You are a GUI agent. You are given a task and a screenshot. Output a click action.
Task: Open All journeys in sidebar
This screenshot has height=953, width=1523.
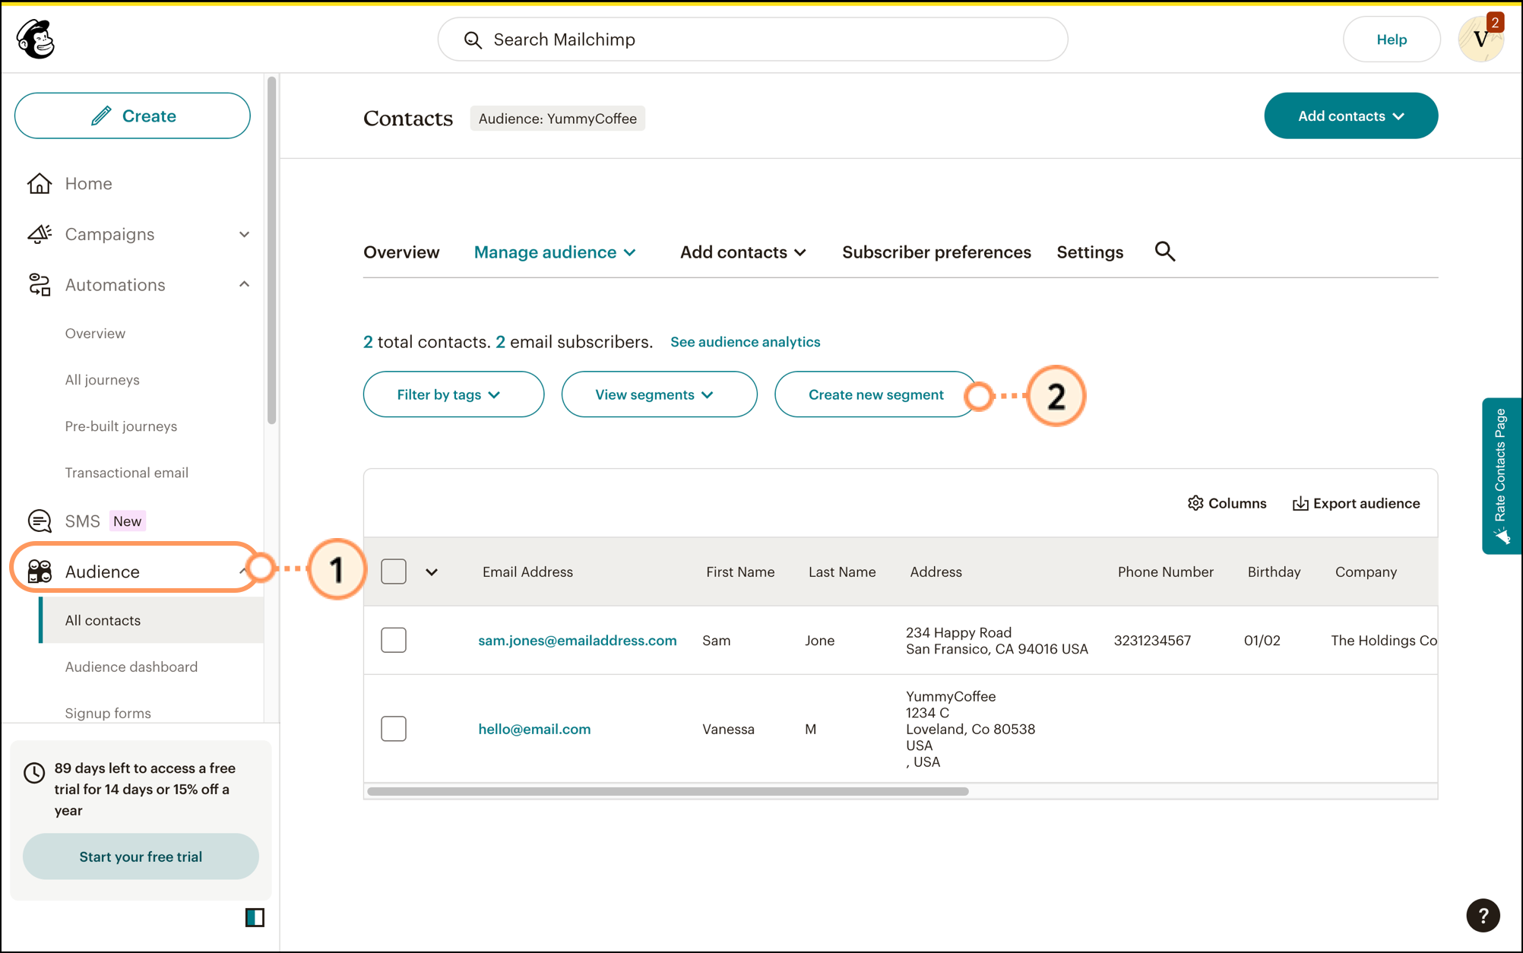point(102,380)
